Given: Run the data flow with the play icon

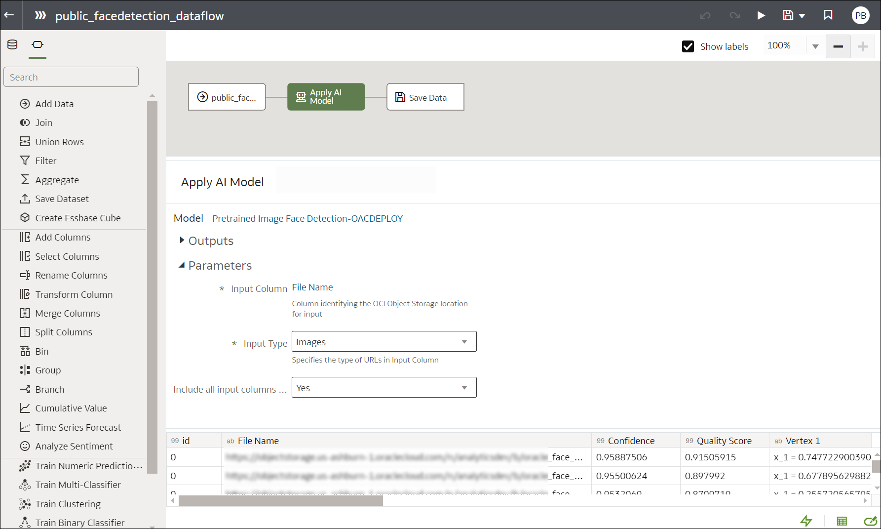Looking at the screenshot, I should (761, 15).
